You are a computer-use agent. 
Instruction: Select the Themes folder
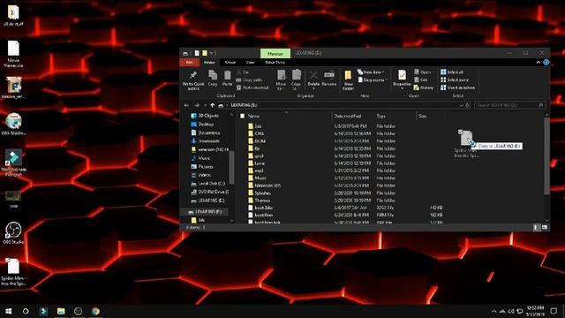coord(262,201)
